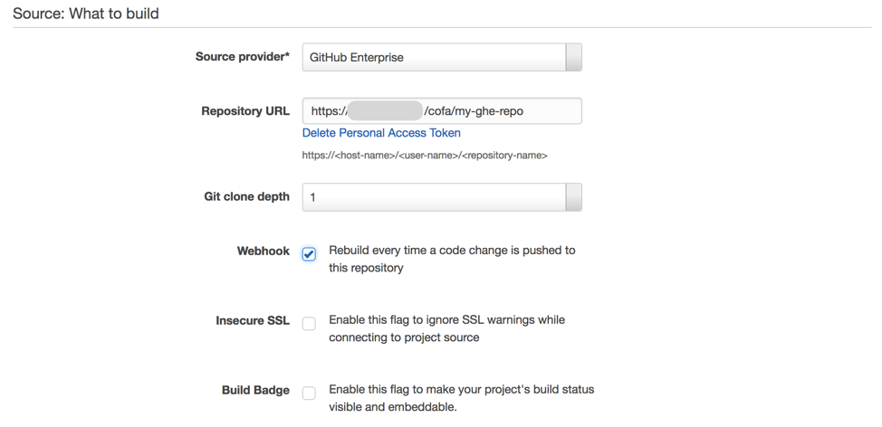The image size is (882, 427).
Task: Tick the Build Badge checkbox
Action: click(x=310, y=393)
